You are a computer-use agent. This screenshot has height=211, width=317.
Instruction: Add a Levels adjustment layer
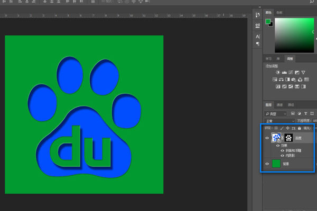[x=284, y=72]
